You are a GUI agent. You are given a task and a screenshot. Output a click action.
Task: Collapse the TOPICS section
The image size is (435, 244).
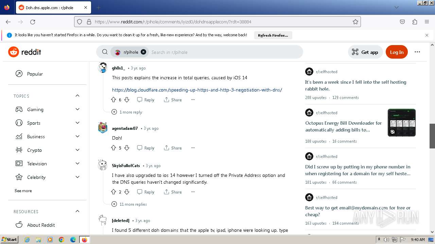point(77,96)
